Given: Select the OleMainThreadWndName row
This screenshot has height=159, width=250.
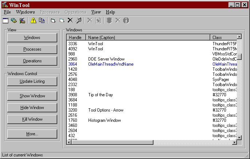Looking at the screenshot, I should 111,64.
